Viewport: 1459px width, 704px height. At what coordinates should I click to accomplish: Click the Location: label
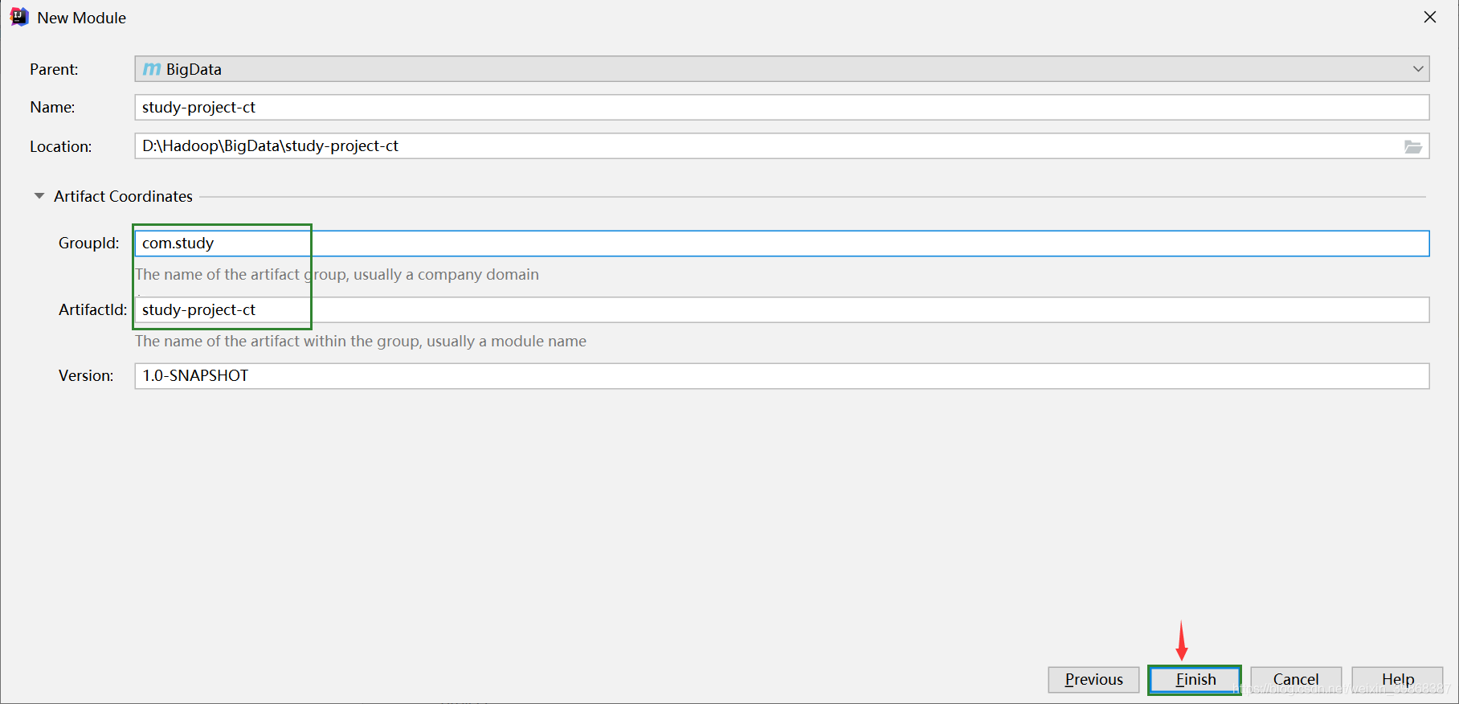[x=61, y=147]
